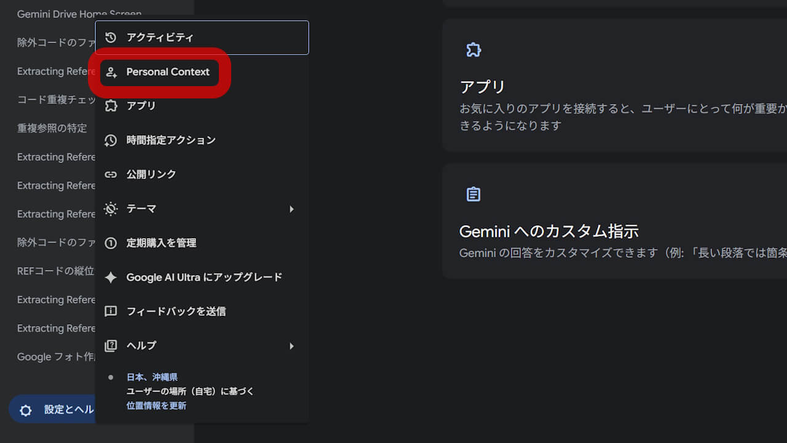Open the アクティビティ history menu entry
Screen dimensions: 787x443
[202, 38]
